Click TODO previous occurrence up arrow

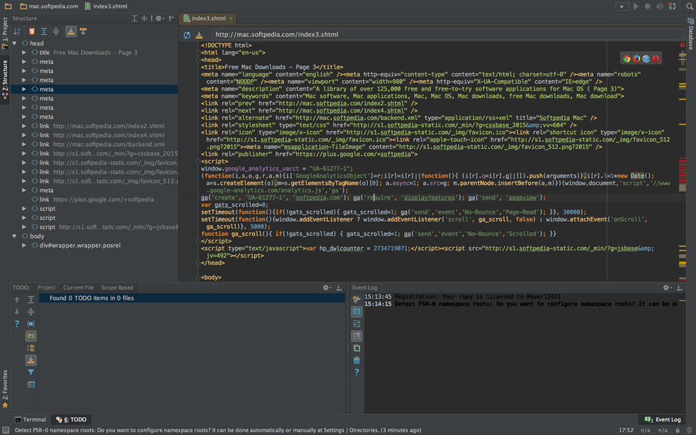pos(17,299)
